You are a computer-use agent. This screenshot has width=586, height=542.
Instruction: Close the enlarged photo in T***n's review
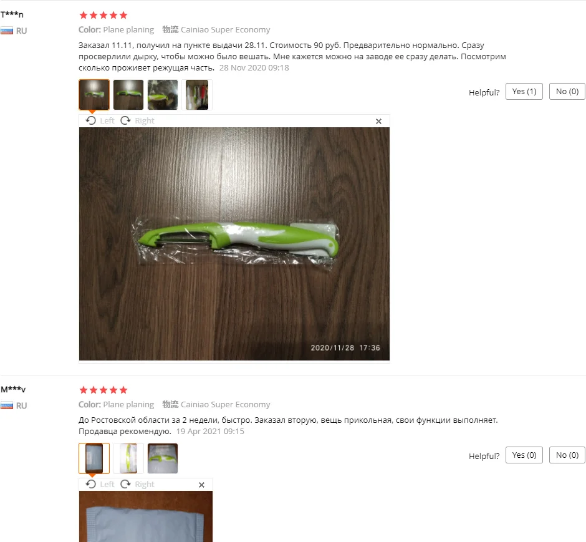(378, 121)
